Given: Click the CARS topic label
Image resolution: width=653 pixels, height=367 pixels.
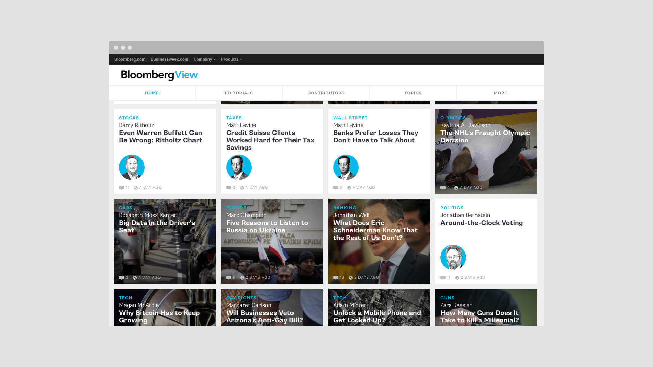Looking at the screenshot, I should click(125, 208).
